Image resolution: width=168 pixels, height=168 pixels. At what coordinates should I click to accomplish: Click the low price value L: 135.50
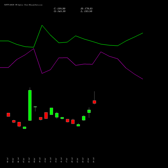pyautogui.click(x=86, y=11)
